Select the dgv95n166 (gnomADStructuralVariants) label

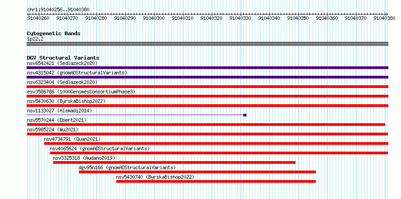[x=128, y=168]
